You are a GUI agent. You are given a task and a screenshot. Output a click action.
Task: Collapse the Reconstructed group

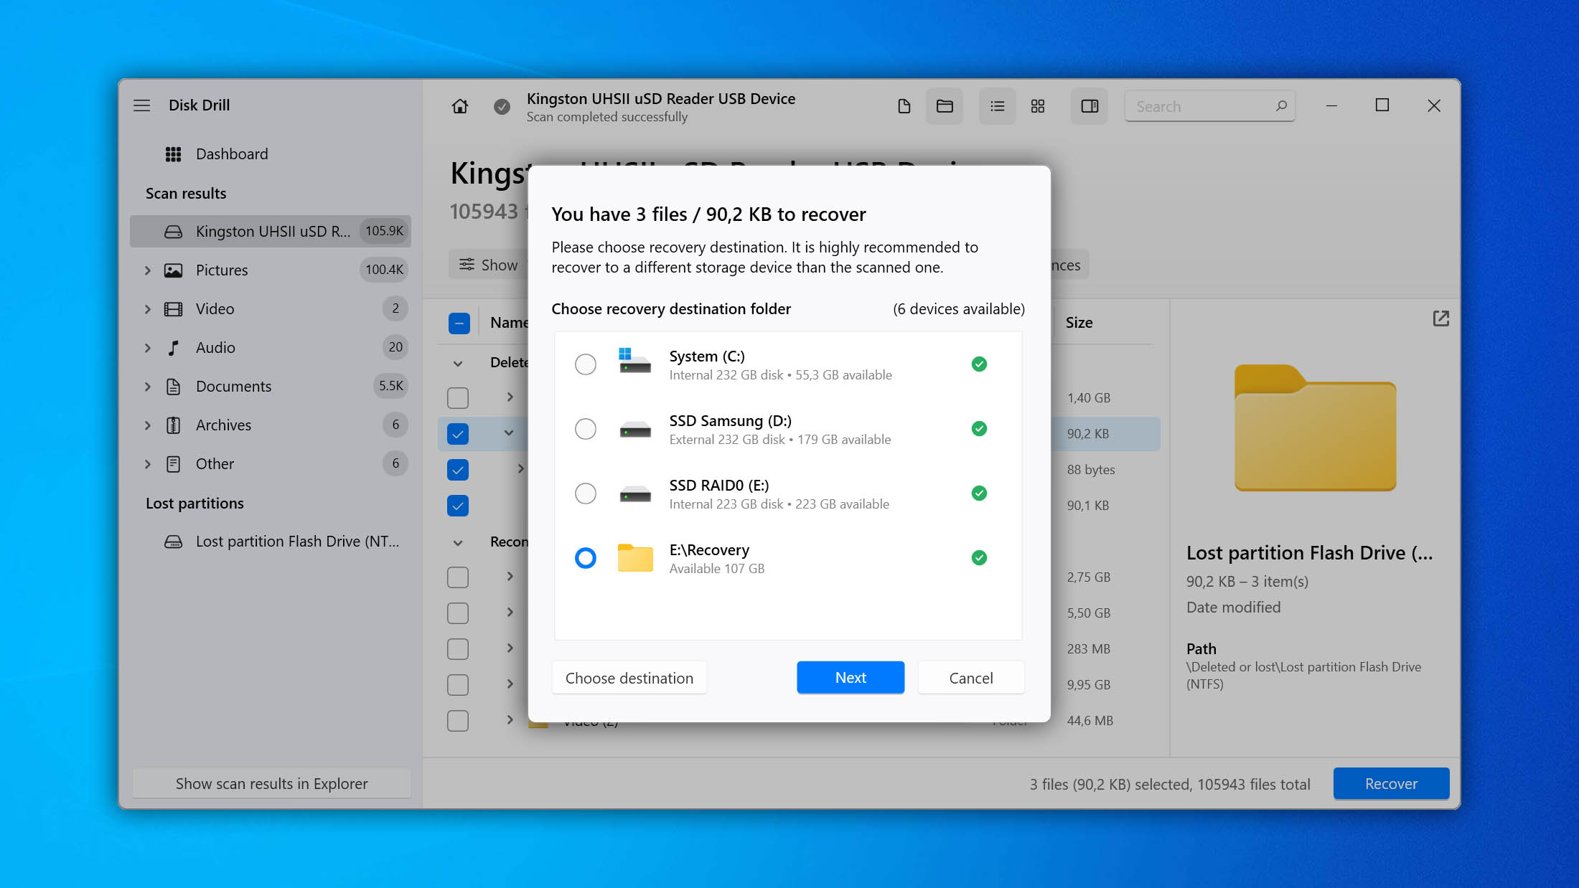click(x=458, y=543)
